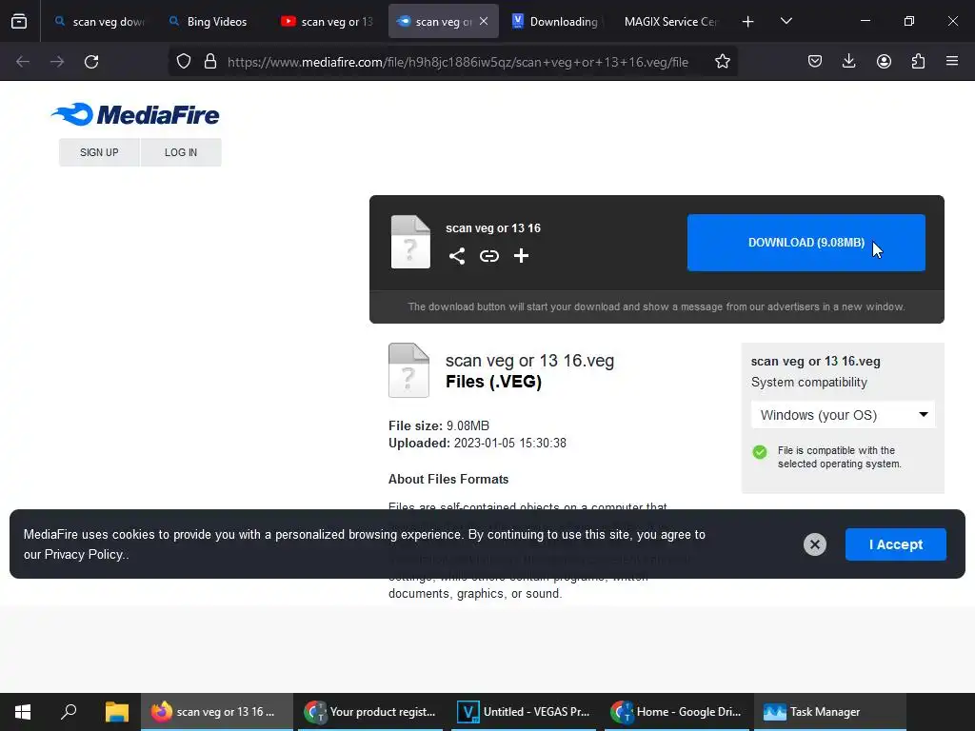Screen dimensions: 975x731
Task: Close the active MediaFire tab
Action: [x=484, y=21]
